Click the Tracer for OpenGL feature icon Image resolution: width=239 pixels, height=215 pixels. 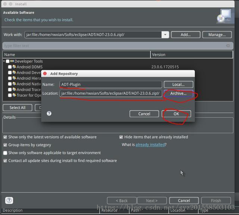point(14,95)
